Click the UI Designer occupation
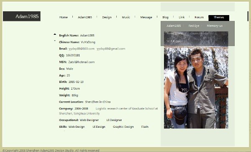Screen dimensions: 251x152 tap(114, 120)
